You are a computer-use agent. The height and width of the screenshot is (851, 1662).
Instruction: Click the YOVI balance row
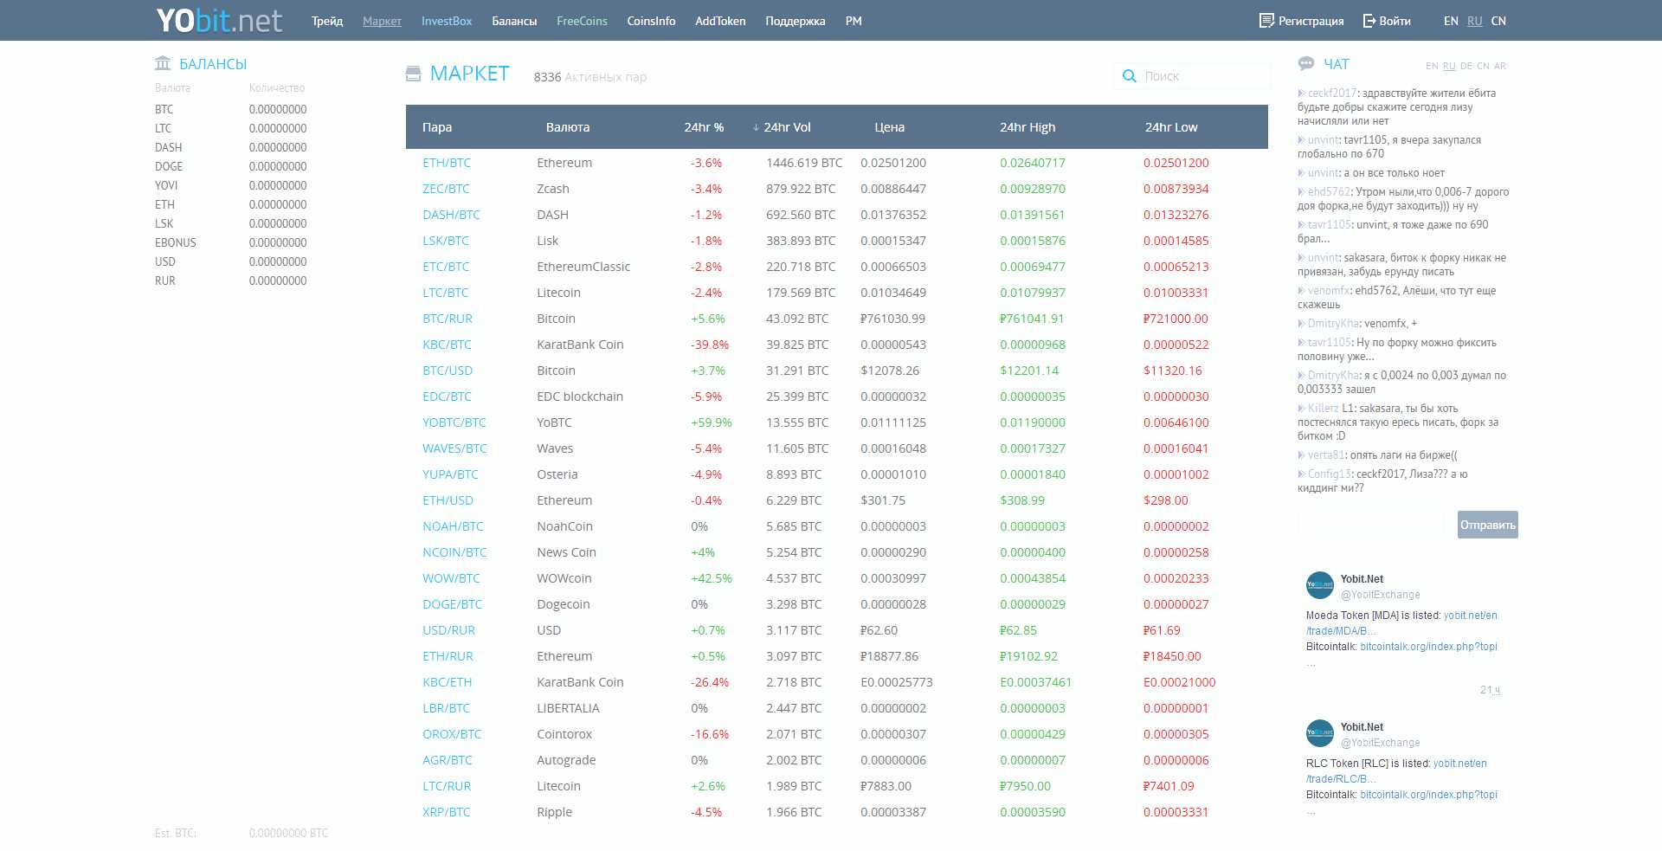pyautogui.click(x=231, y=185)
